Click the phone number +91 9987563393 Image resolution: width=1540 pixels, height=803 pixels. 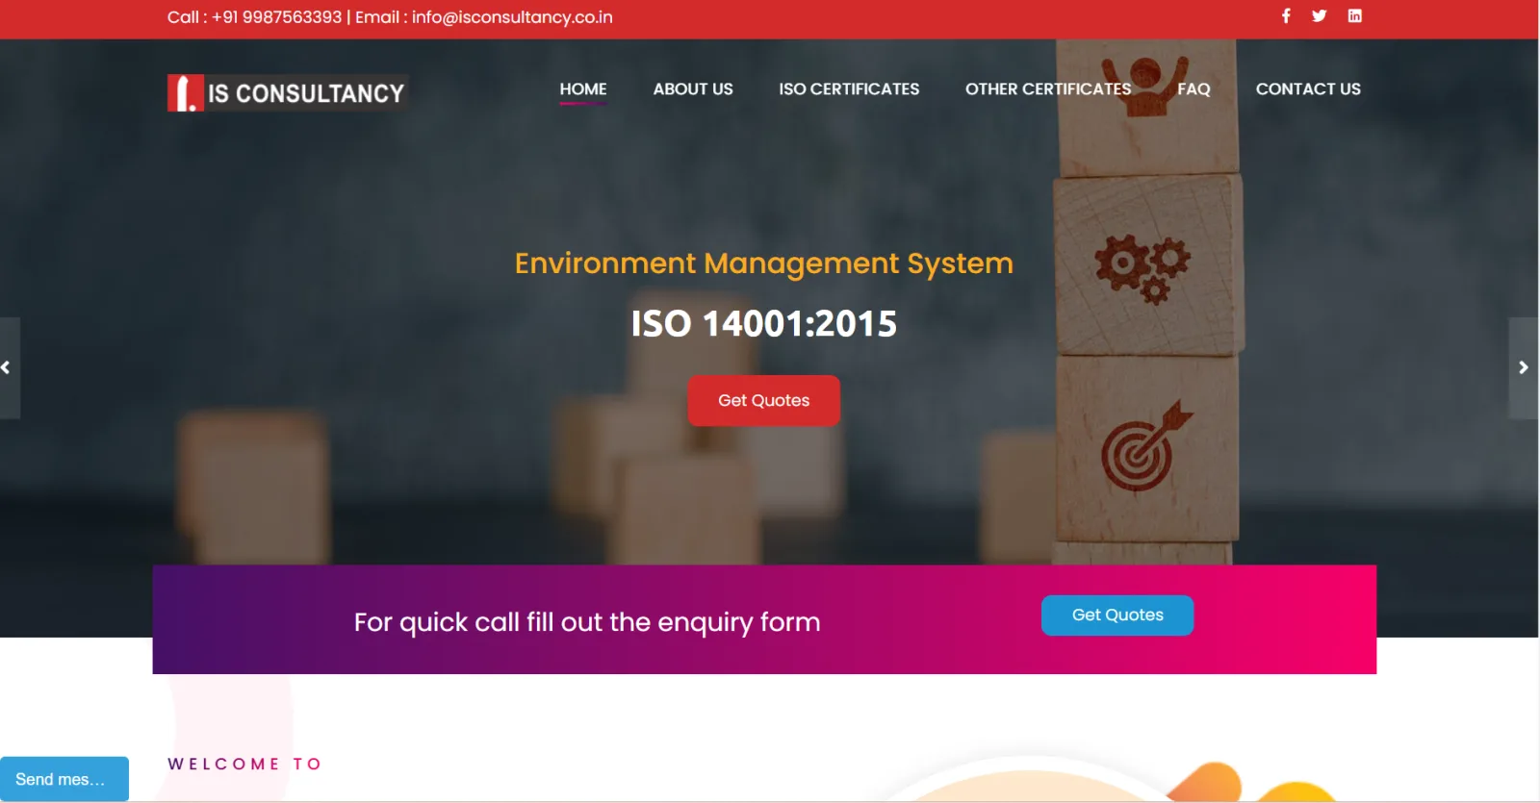coord(276,17)
